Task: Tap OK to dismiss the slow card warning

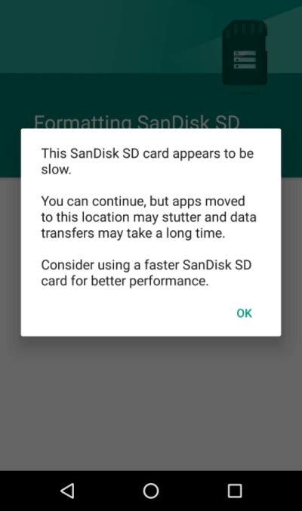Action: coord(244,312)
